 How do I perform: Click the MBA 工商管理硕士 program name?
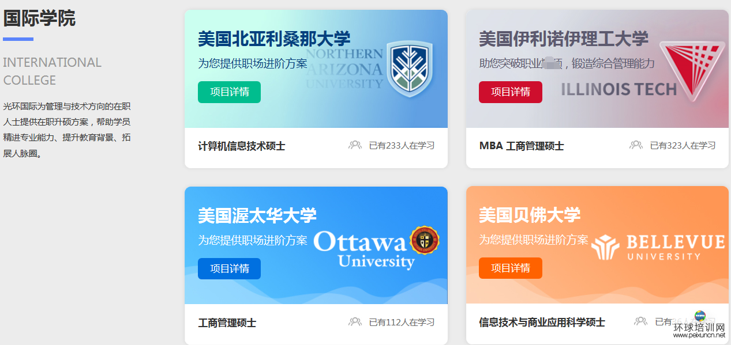tap(522, 146)
